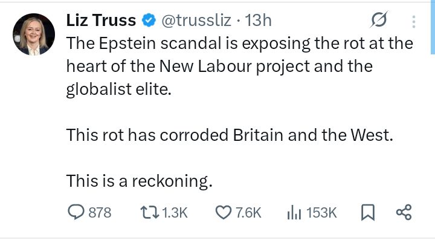
Task: Open the share post icon
Action: (x=403, y=212)
